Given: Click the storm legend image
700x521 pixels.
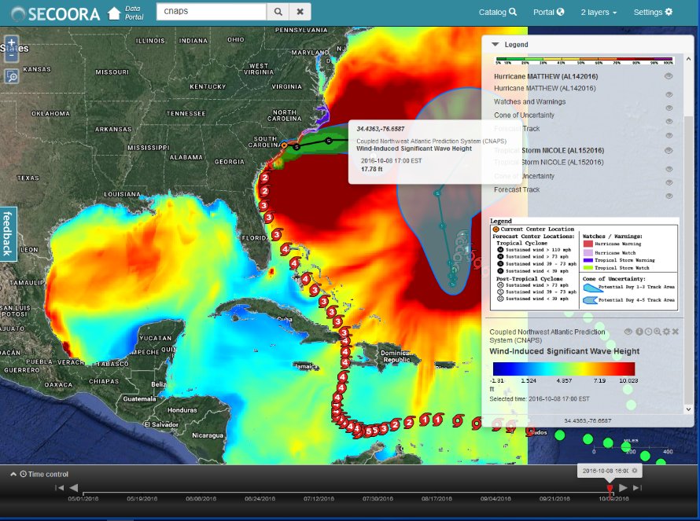Looking at the screenshot, I should point(584,264).
